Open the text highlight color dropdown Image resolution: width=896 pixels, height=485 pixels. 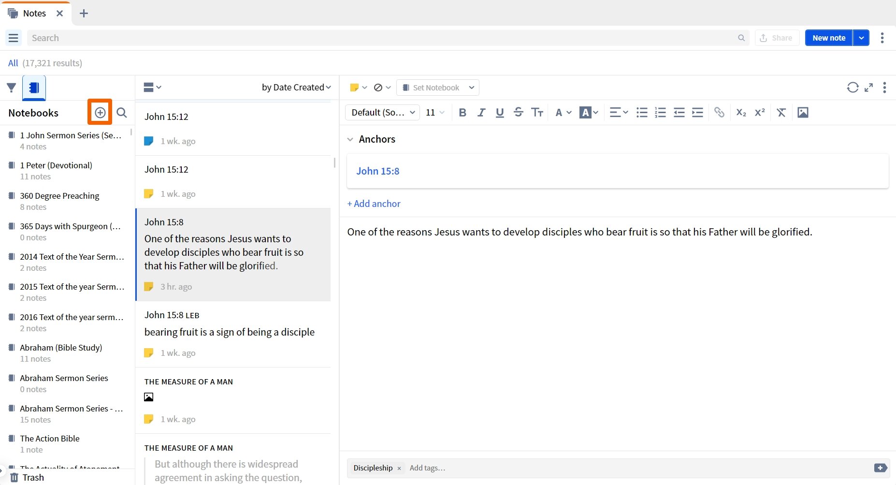pyautogui.click(x=589, y=113)
